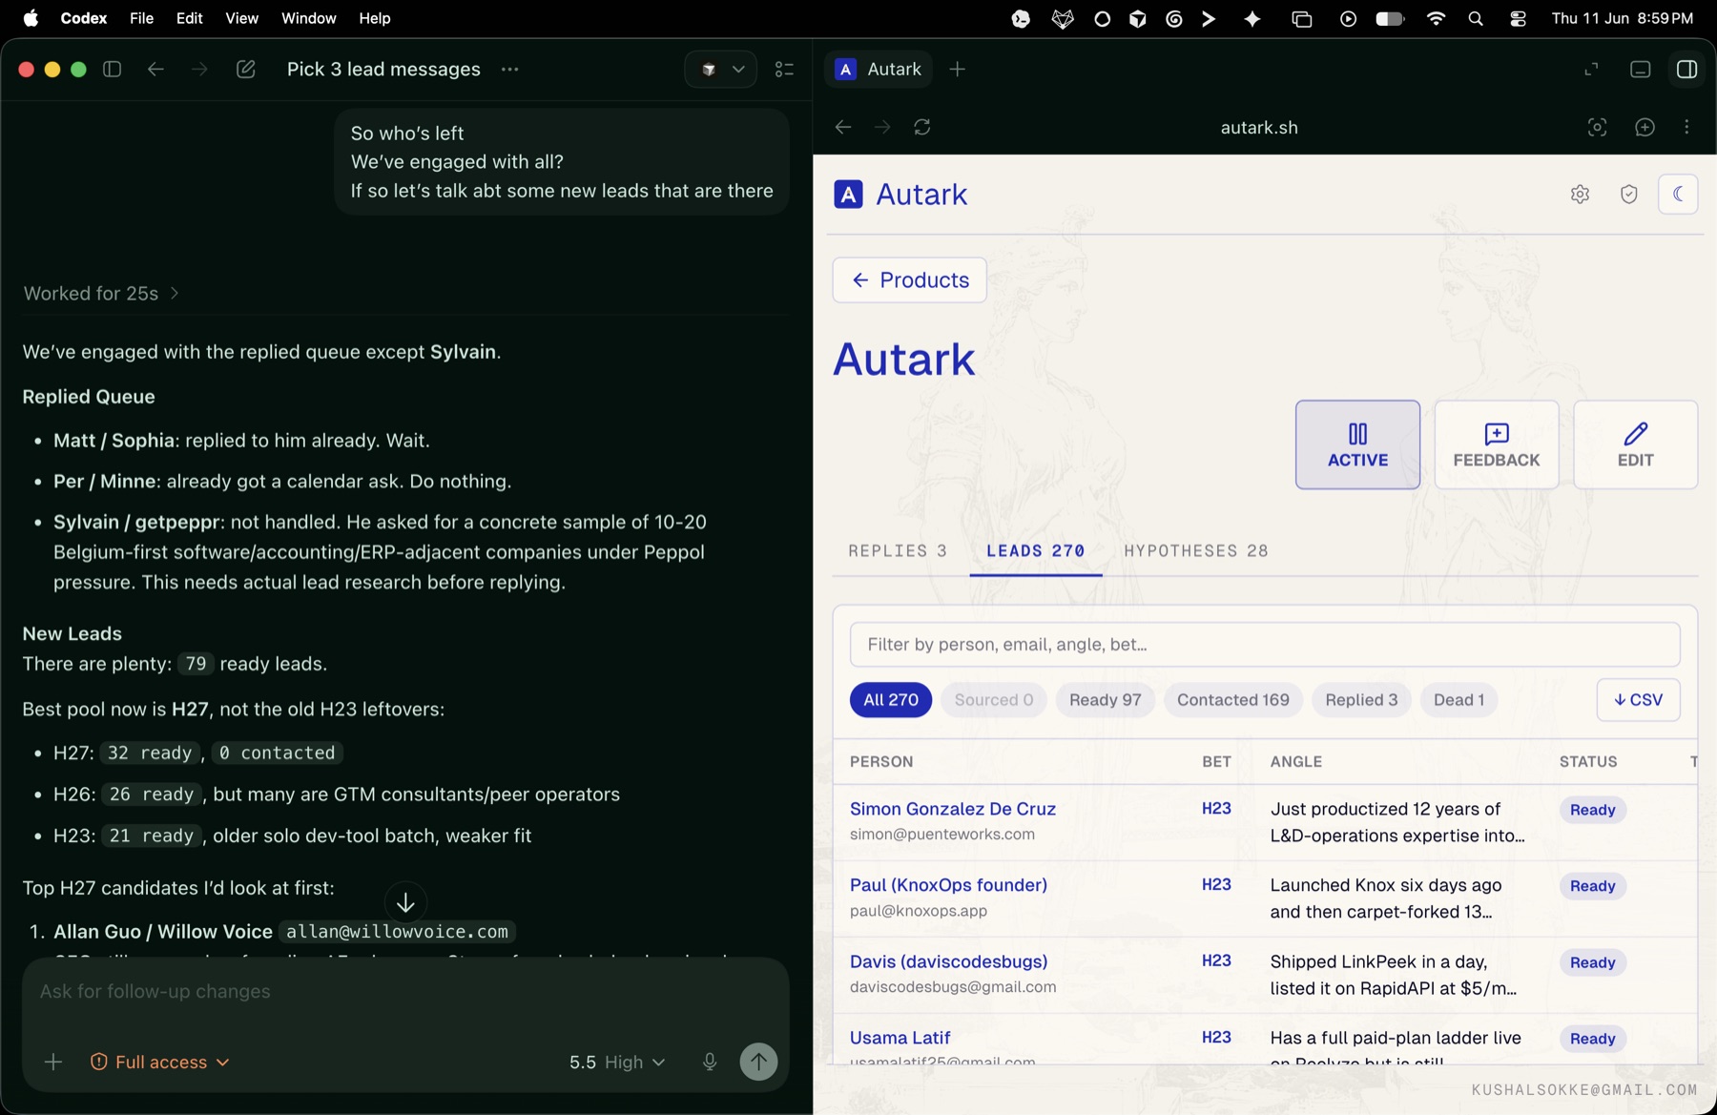Click the 'Ask for follow-up changes' input

[x=405, y=992]
